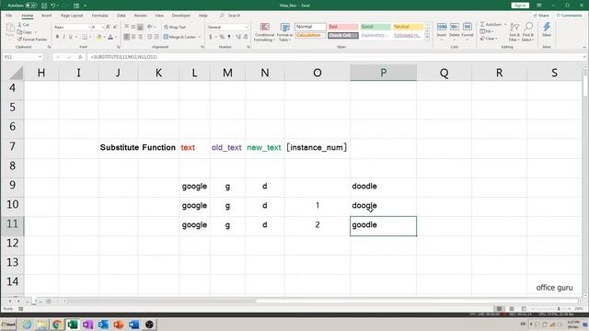
Task: Open the Clear dropdown
Action: pos(489,39)
